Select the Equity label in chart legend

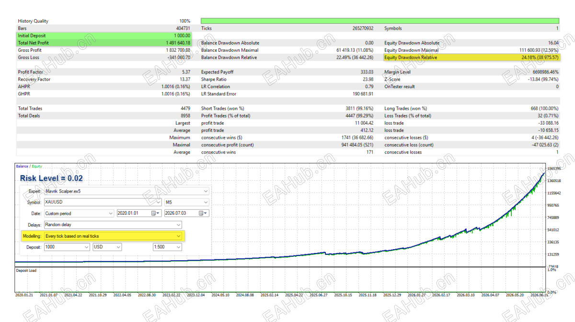tap(37, 166)
